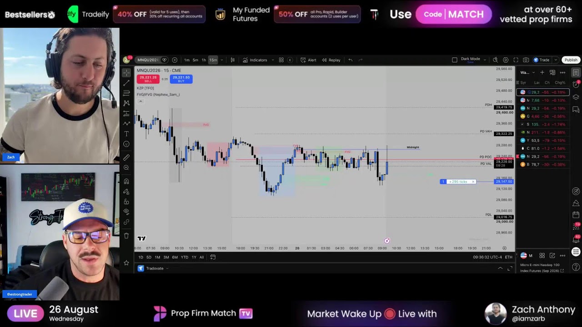Select the zoom in tool
The image size is (582, 327).
[x=126, y=168]
